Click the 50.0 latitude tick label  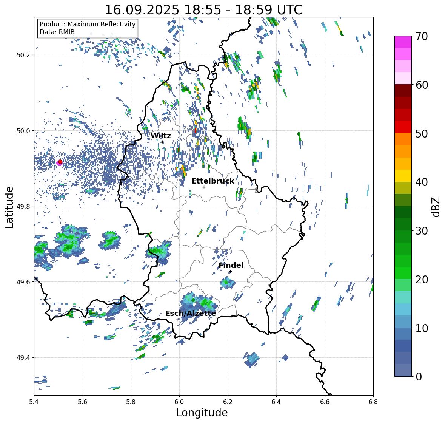(23, 131)
